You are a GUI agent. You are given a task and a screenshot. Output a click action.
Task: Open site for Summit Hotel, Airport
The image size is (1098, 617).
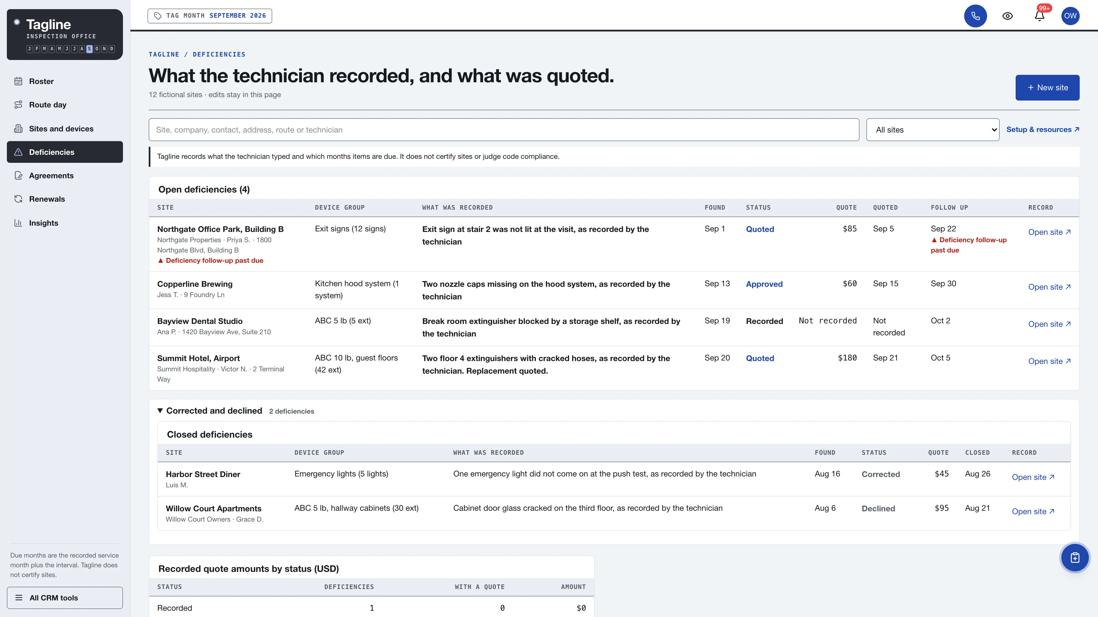[1049, 361]
